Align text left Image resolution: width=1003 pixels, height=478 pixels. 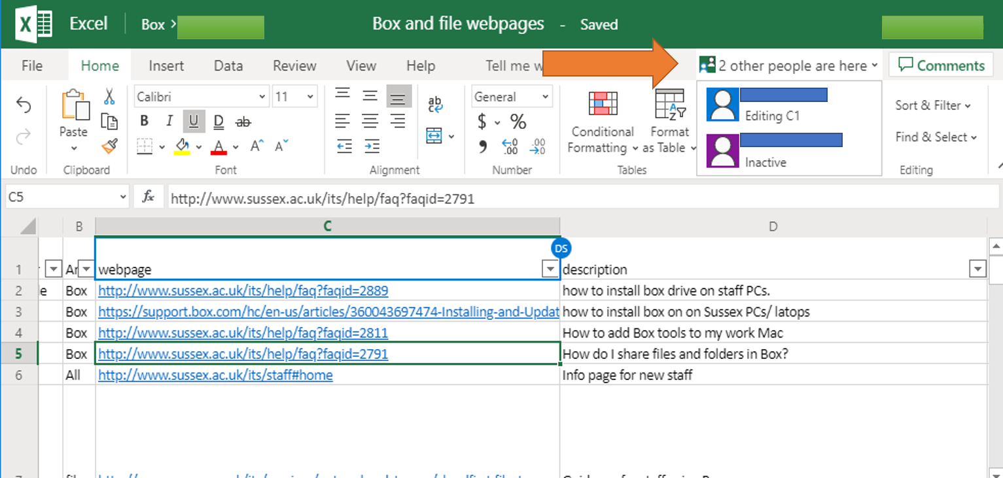pos(342,121)
